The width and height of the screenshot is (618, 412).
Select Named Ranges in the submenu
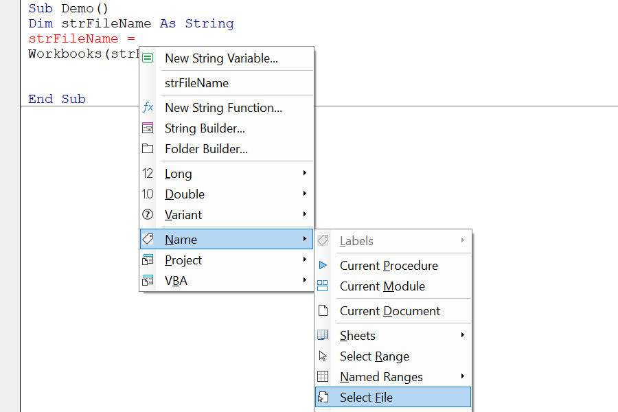[393, 376]
